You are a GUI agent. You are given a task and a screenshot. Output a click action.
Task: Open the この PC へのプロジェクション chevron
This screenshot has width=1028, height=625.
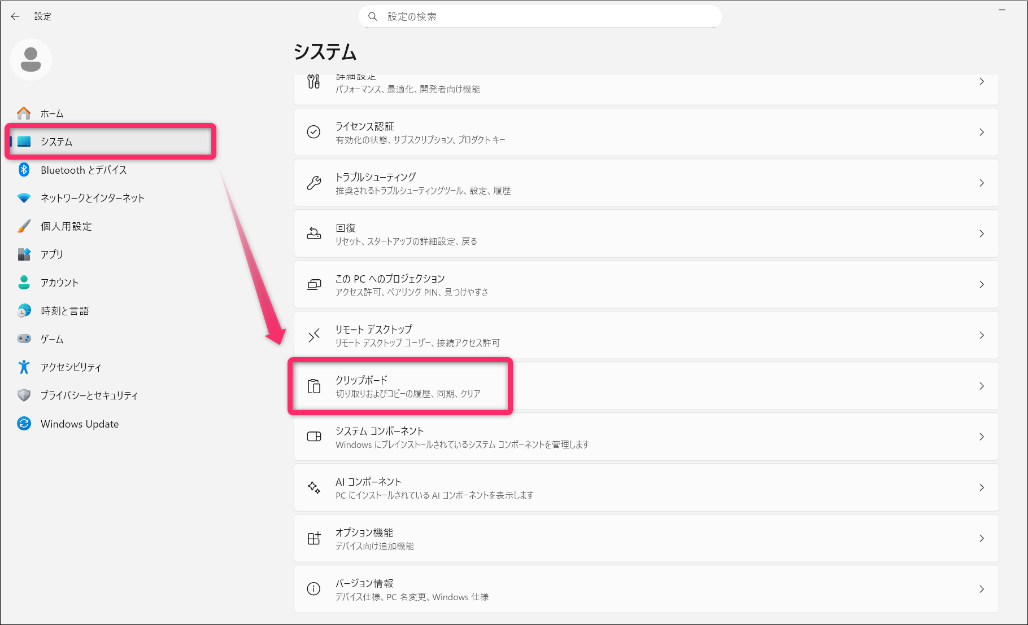(x=982, y=284)
